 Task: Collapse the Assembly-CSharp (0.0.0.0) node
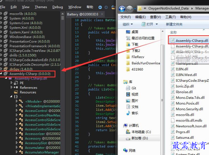(1, 74)
